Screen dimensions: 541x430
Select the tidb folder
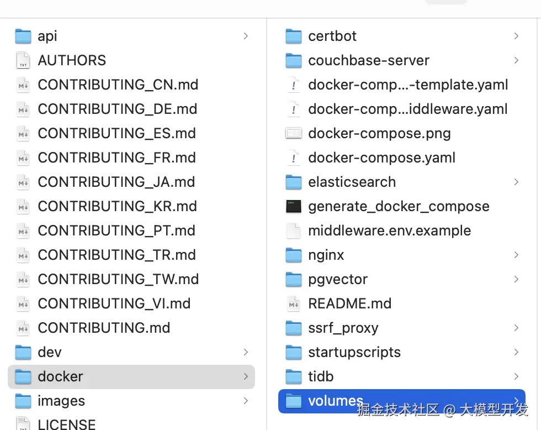(321, 377)
